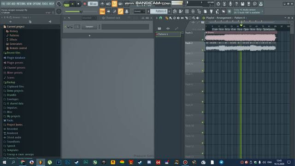
Task: Toggle the record button
Action: coord(85,4)
